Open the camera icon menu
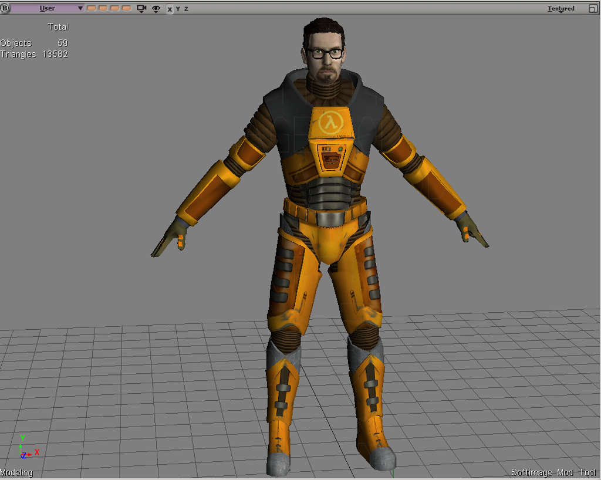Viewport: 601px width, 480px height. tap(141, 8)
